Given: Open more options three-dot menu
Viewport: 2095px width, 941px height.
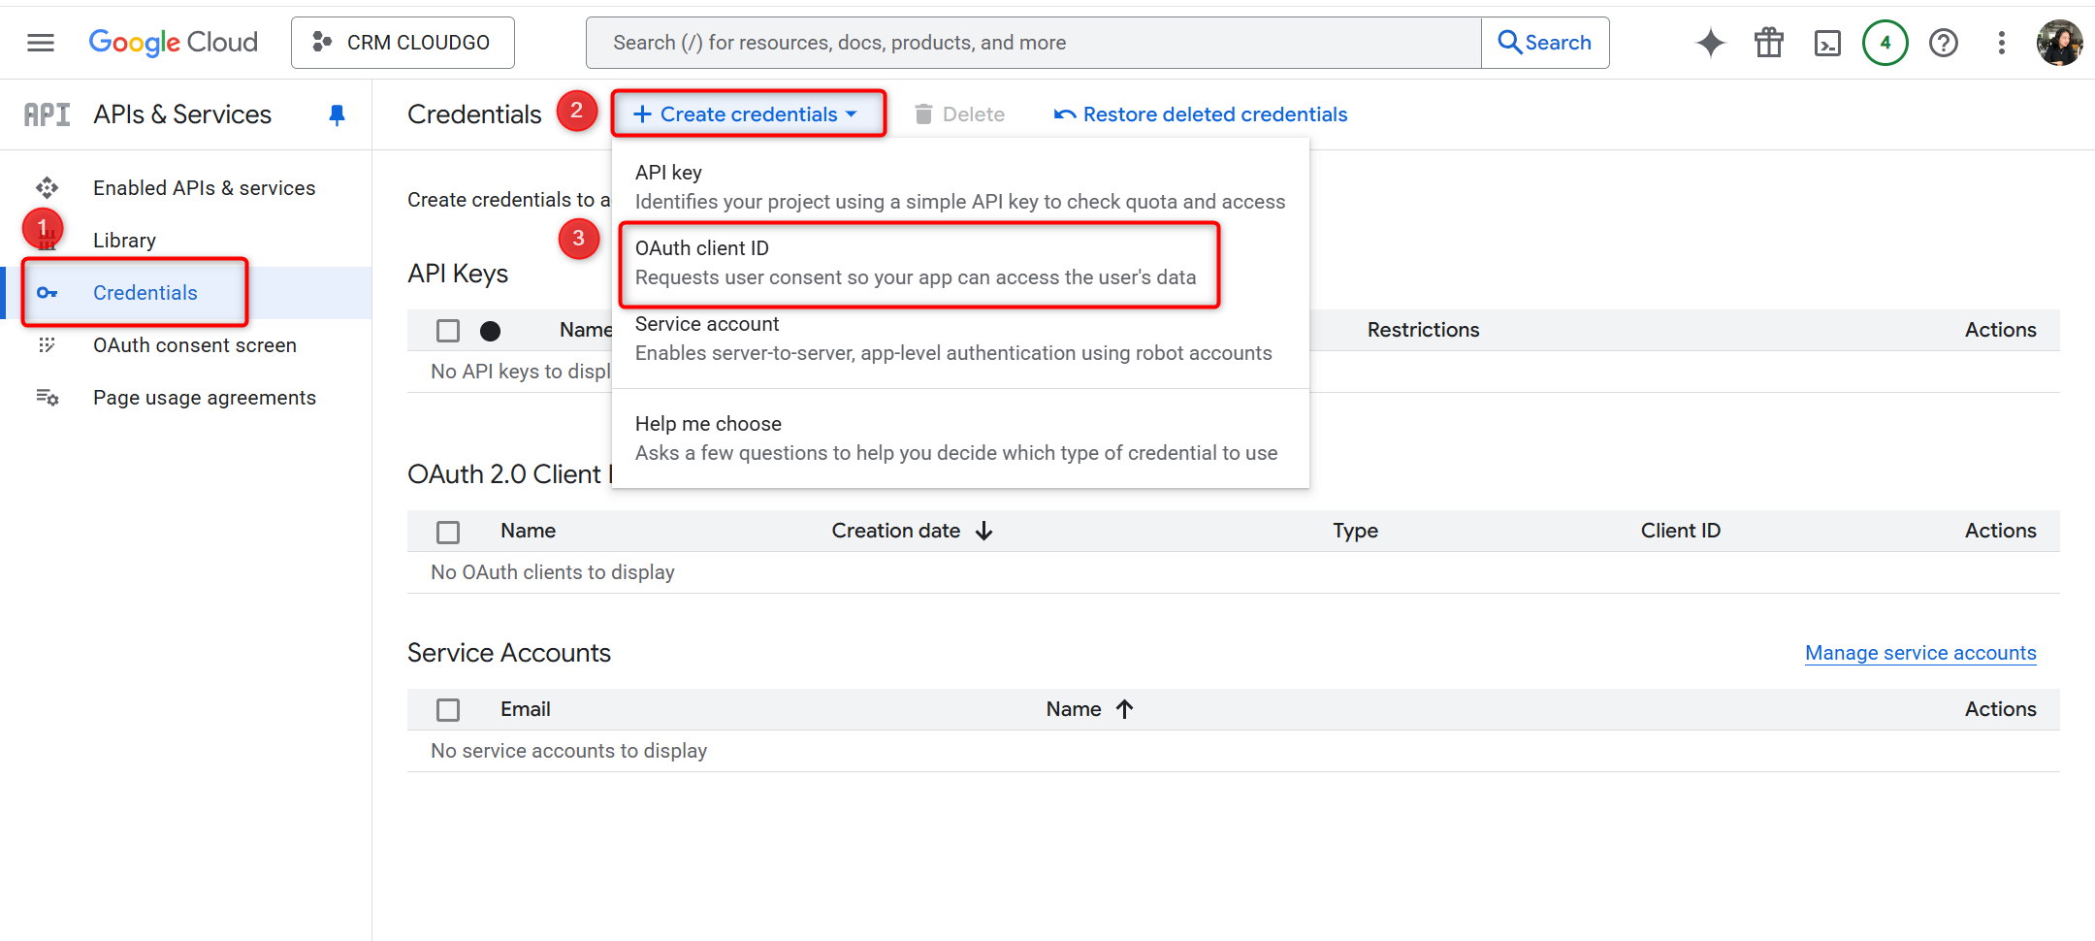Looking at the screenshot, I should click(2002, 43).
